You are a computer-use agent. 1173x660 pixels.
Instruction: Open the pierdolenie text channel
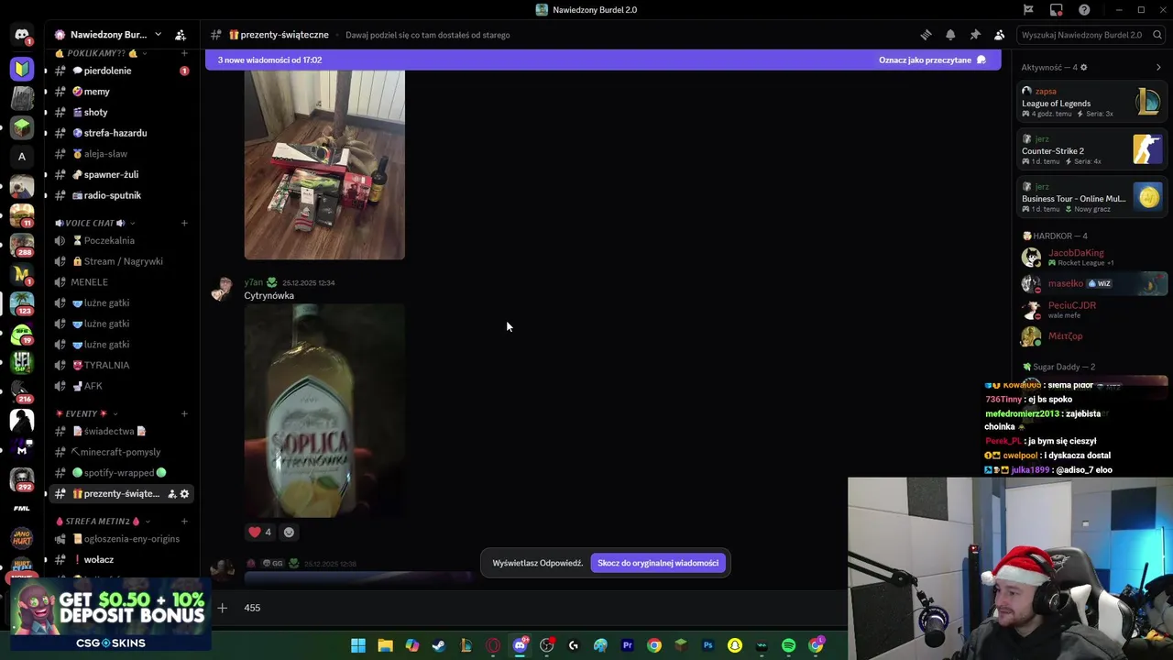pos(121,71)
